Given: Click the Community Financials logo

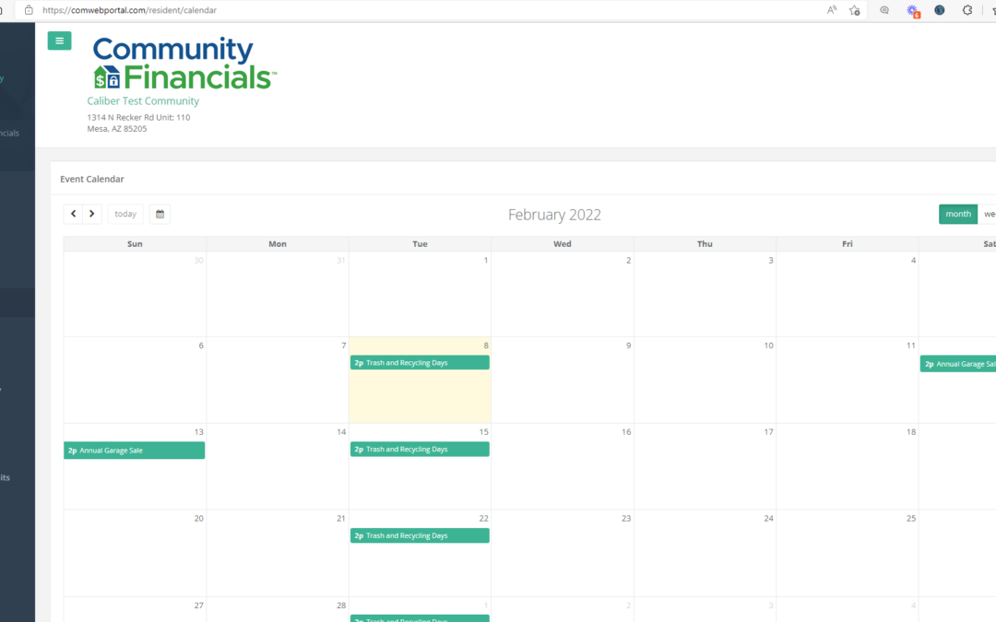Looking at the screenshot, I should (x=184, y=64).
